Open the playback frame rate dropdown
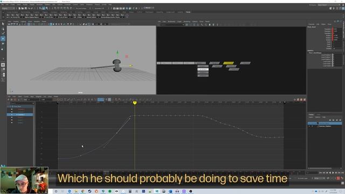Image resolution: width=345 pixels, height=194 pixels. click(x=320, y=178)
